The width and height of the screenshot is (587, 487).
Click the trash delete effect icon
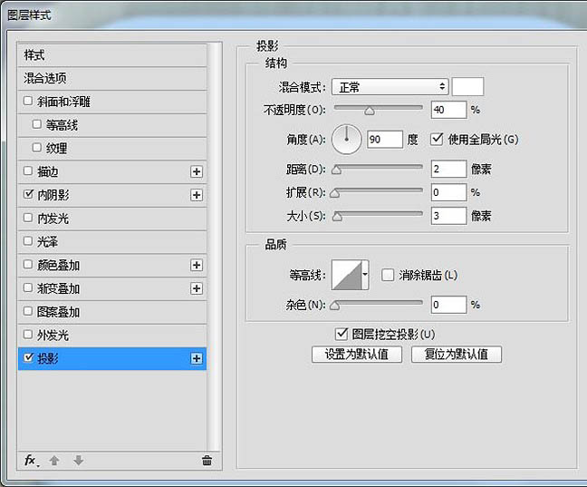207,461
